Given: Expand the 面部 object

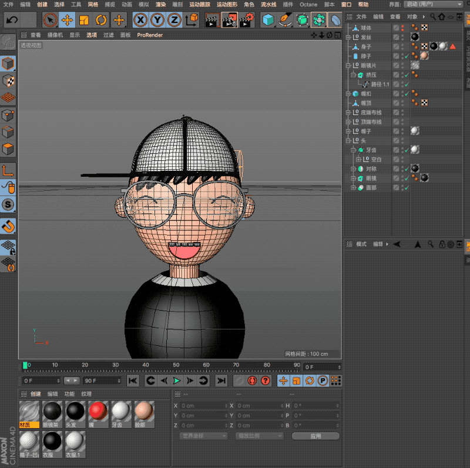Looking at the screenshot, I should pos(354,188).
